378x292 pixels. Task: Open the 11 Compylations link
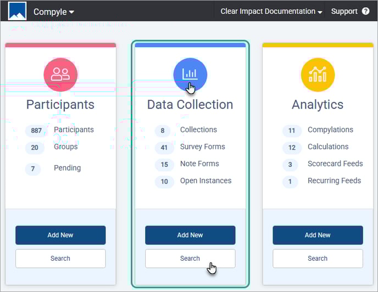[330, 130]
